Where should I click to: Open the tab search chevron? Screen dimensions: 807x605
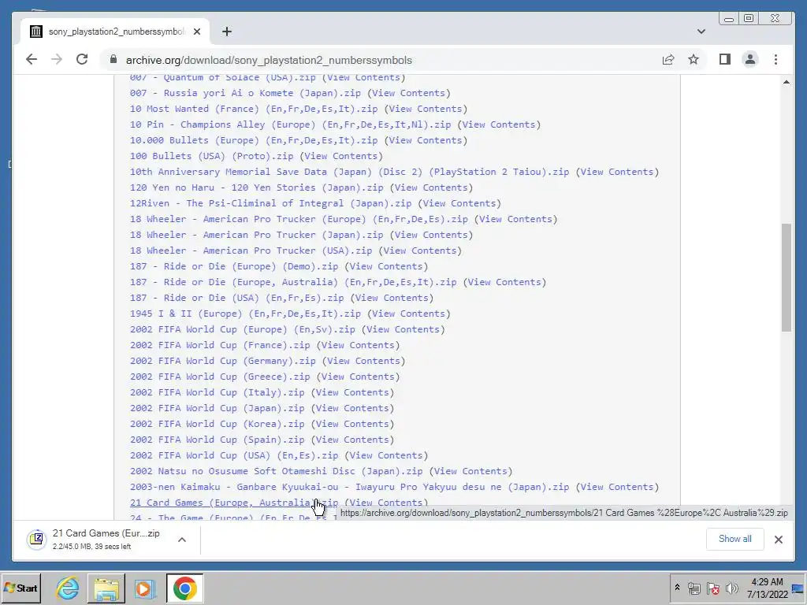[x=701, y=32]
